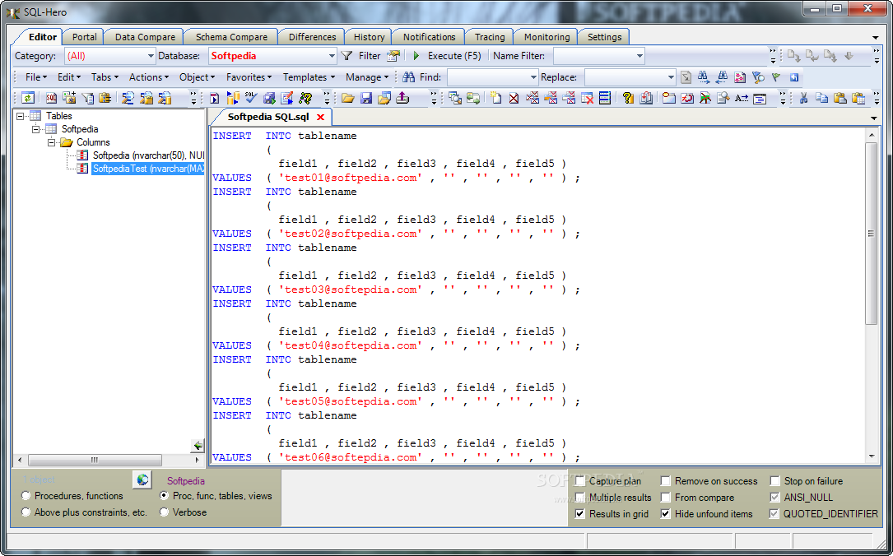The height and width of the screenshot is (556, 893).
Task: Open the File menu
Action: click(x=36, y=76)
